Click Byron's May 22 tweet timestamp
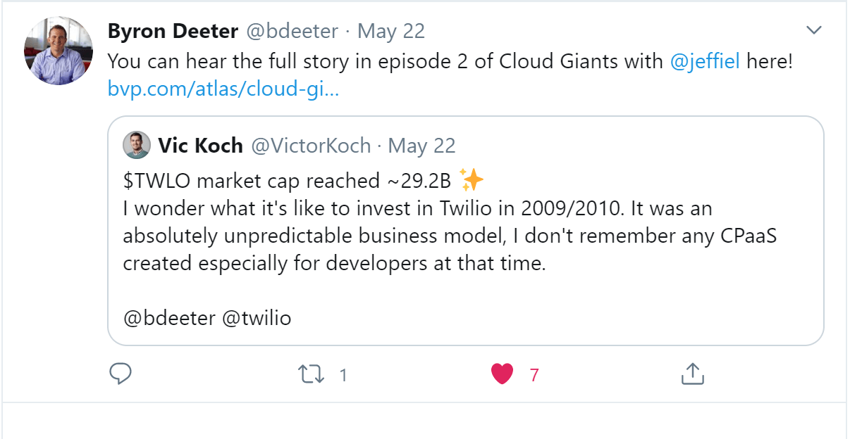This screenshot has width=850, height=439. (391, 31)
